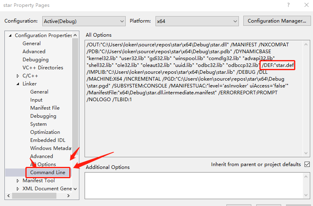313x206 pixels.
Task: Select All Options under Linker
Action: 44,164
